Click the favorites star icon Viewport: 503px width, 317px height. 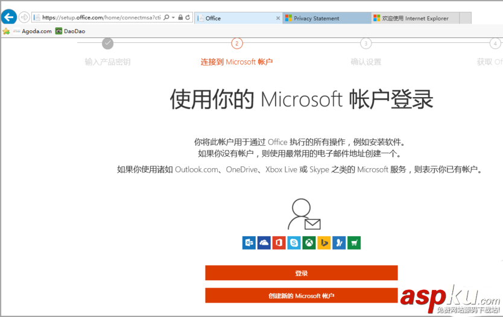[x=6, y=31]
